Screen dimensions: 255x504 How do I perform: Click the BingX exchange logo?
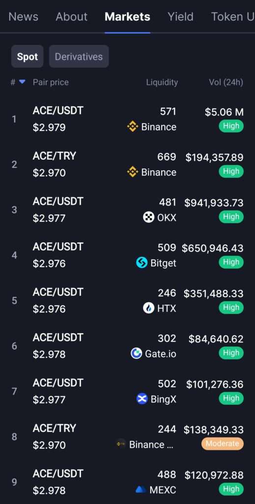point(142,399)
